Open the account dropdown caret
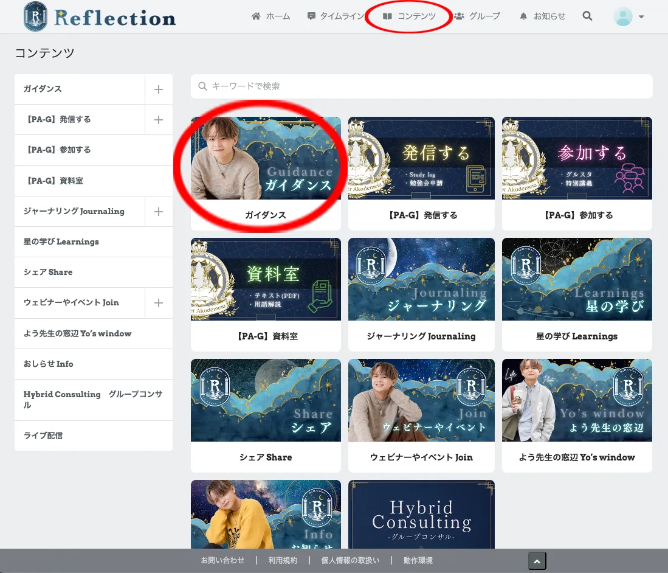Viewport: 668px width, 573px height. pos(641,17)
